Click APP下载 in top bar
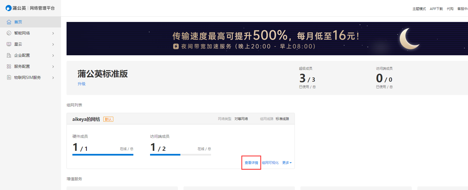This screenshot has height=190, width=468. coord(436,9)
